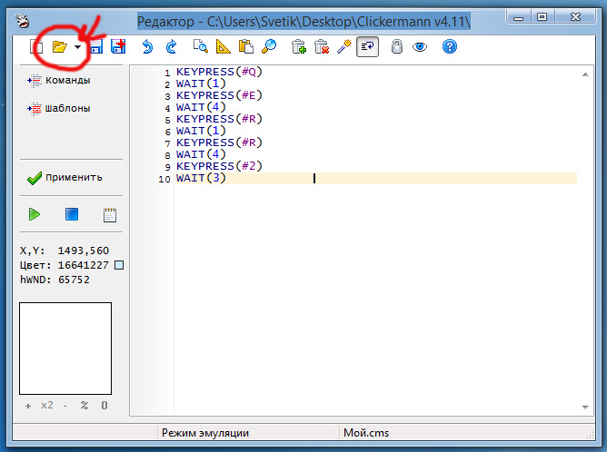The image size is (607, 452).
Task: Click the Мой.cms status bar file name
Action: pyautogui.click(x=366, y=433)
